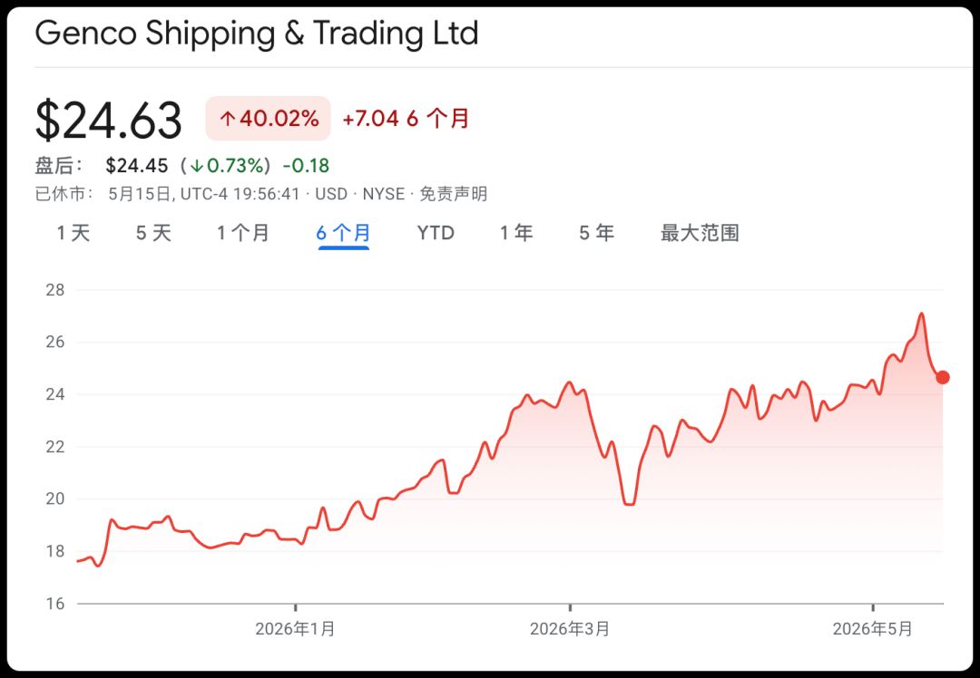This screenshot has width=980, height=678.
Task: Click the after-hours $24.45 price
Action: [137, 166]
